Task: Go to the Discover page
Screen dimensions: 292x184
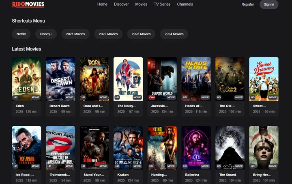Action: 121,4
